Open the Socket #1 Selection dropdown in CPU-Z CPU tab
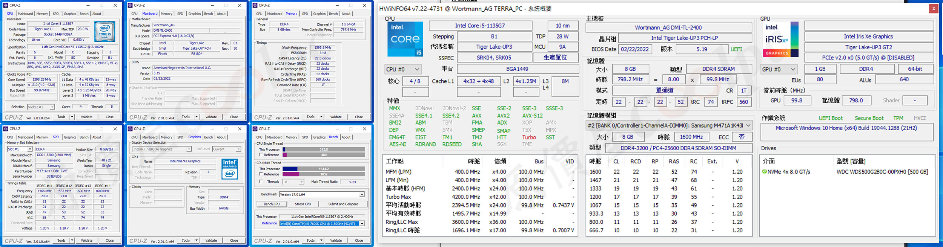This screenshot has height=247, width=943. pyautogui.click(x=41, y=107)
